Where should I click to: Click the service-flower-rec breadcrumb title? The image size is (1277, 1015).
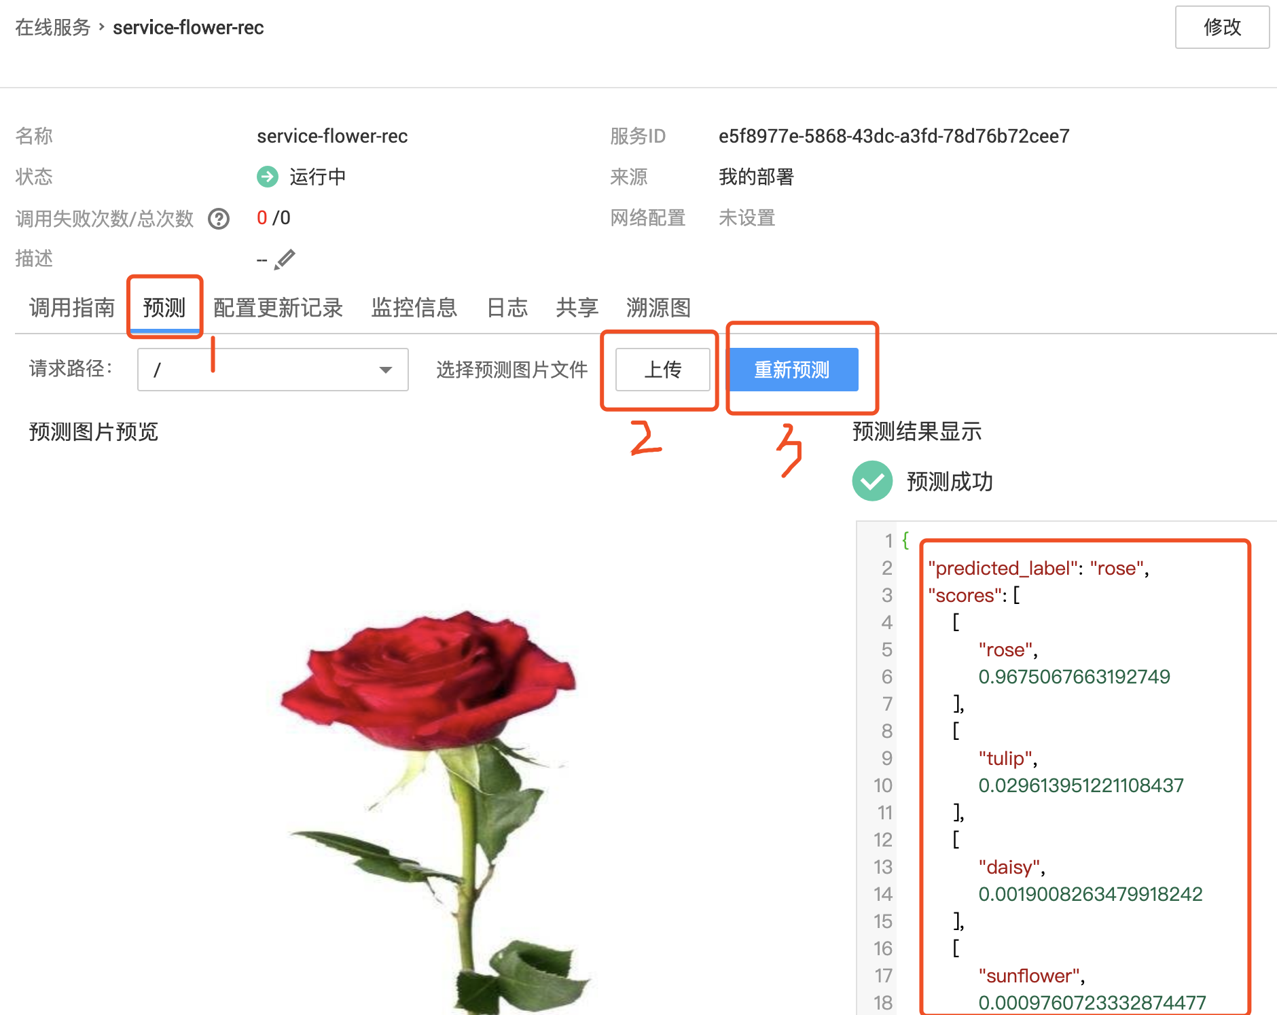[x=188, y=27]
